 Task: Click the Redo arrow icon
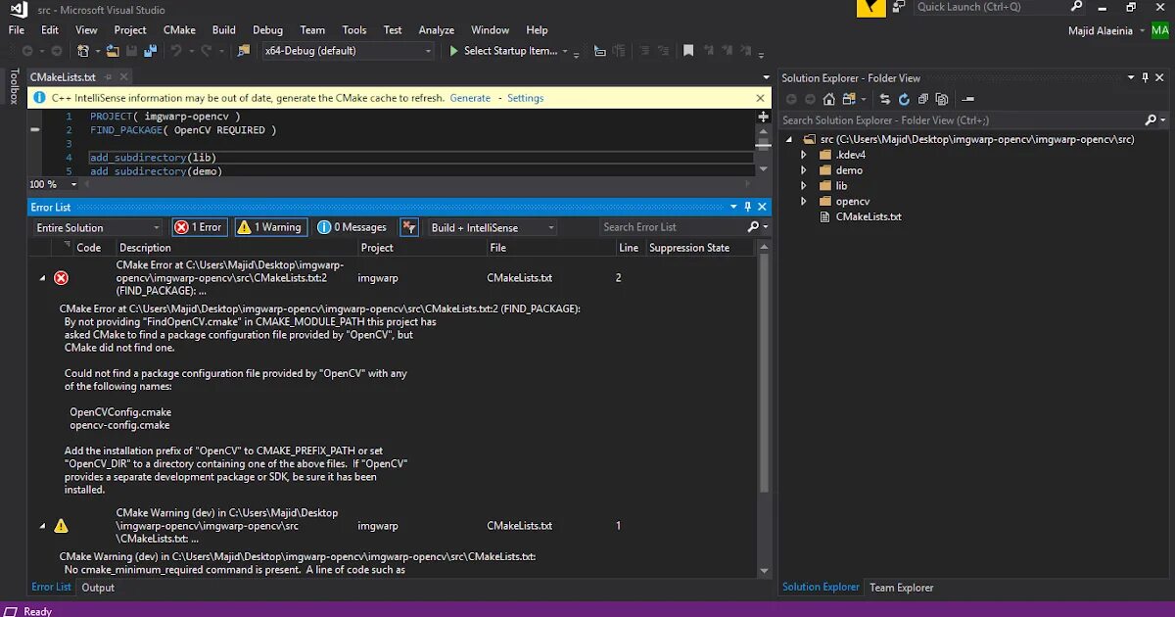tap(207, 51)
